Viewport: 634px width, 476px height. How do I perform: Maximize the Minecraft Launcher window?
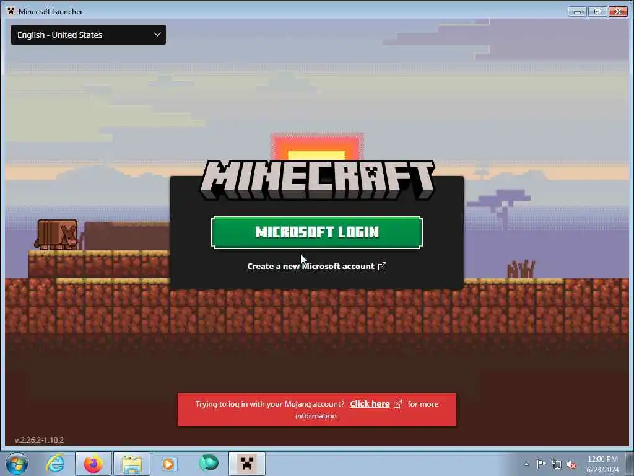click(x=597, y=12)
